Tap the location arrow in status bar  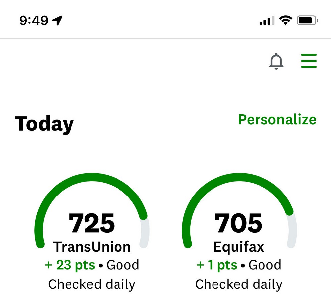click(57, 21)
